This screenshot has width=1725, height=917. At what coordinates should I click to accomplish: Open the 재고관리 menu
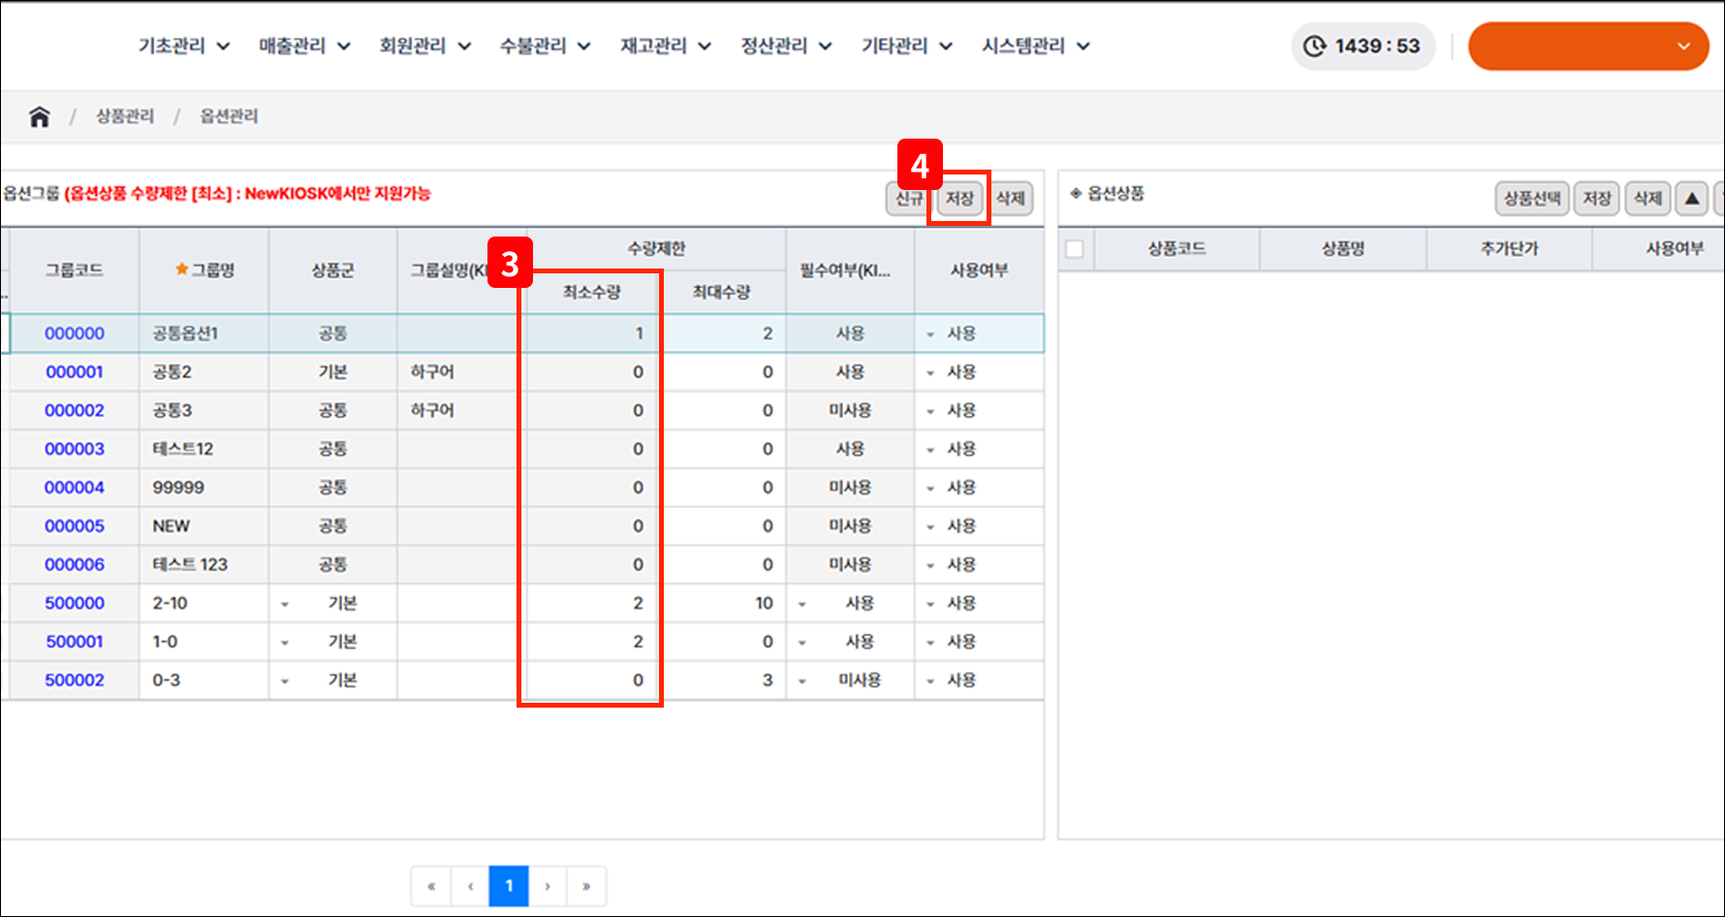click(665, 47)
